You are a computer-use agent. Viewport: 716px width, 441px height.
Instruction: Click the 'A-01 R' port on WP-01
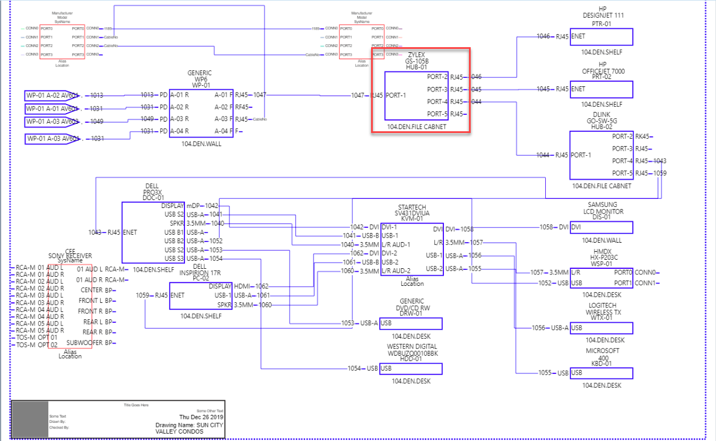[179, 95]
